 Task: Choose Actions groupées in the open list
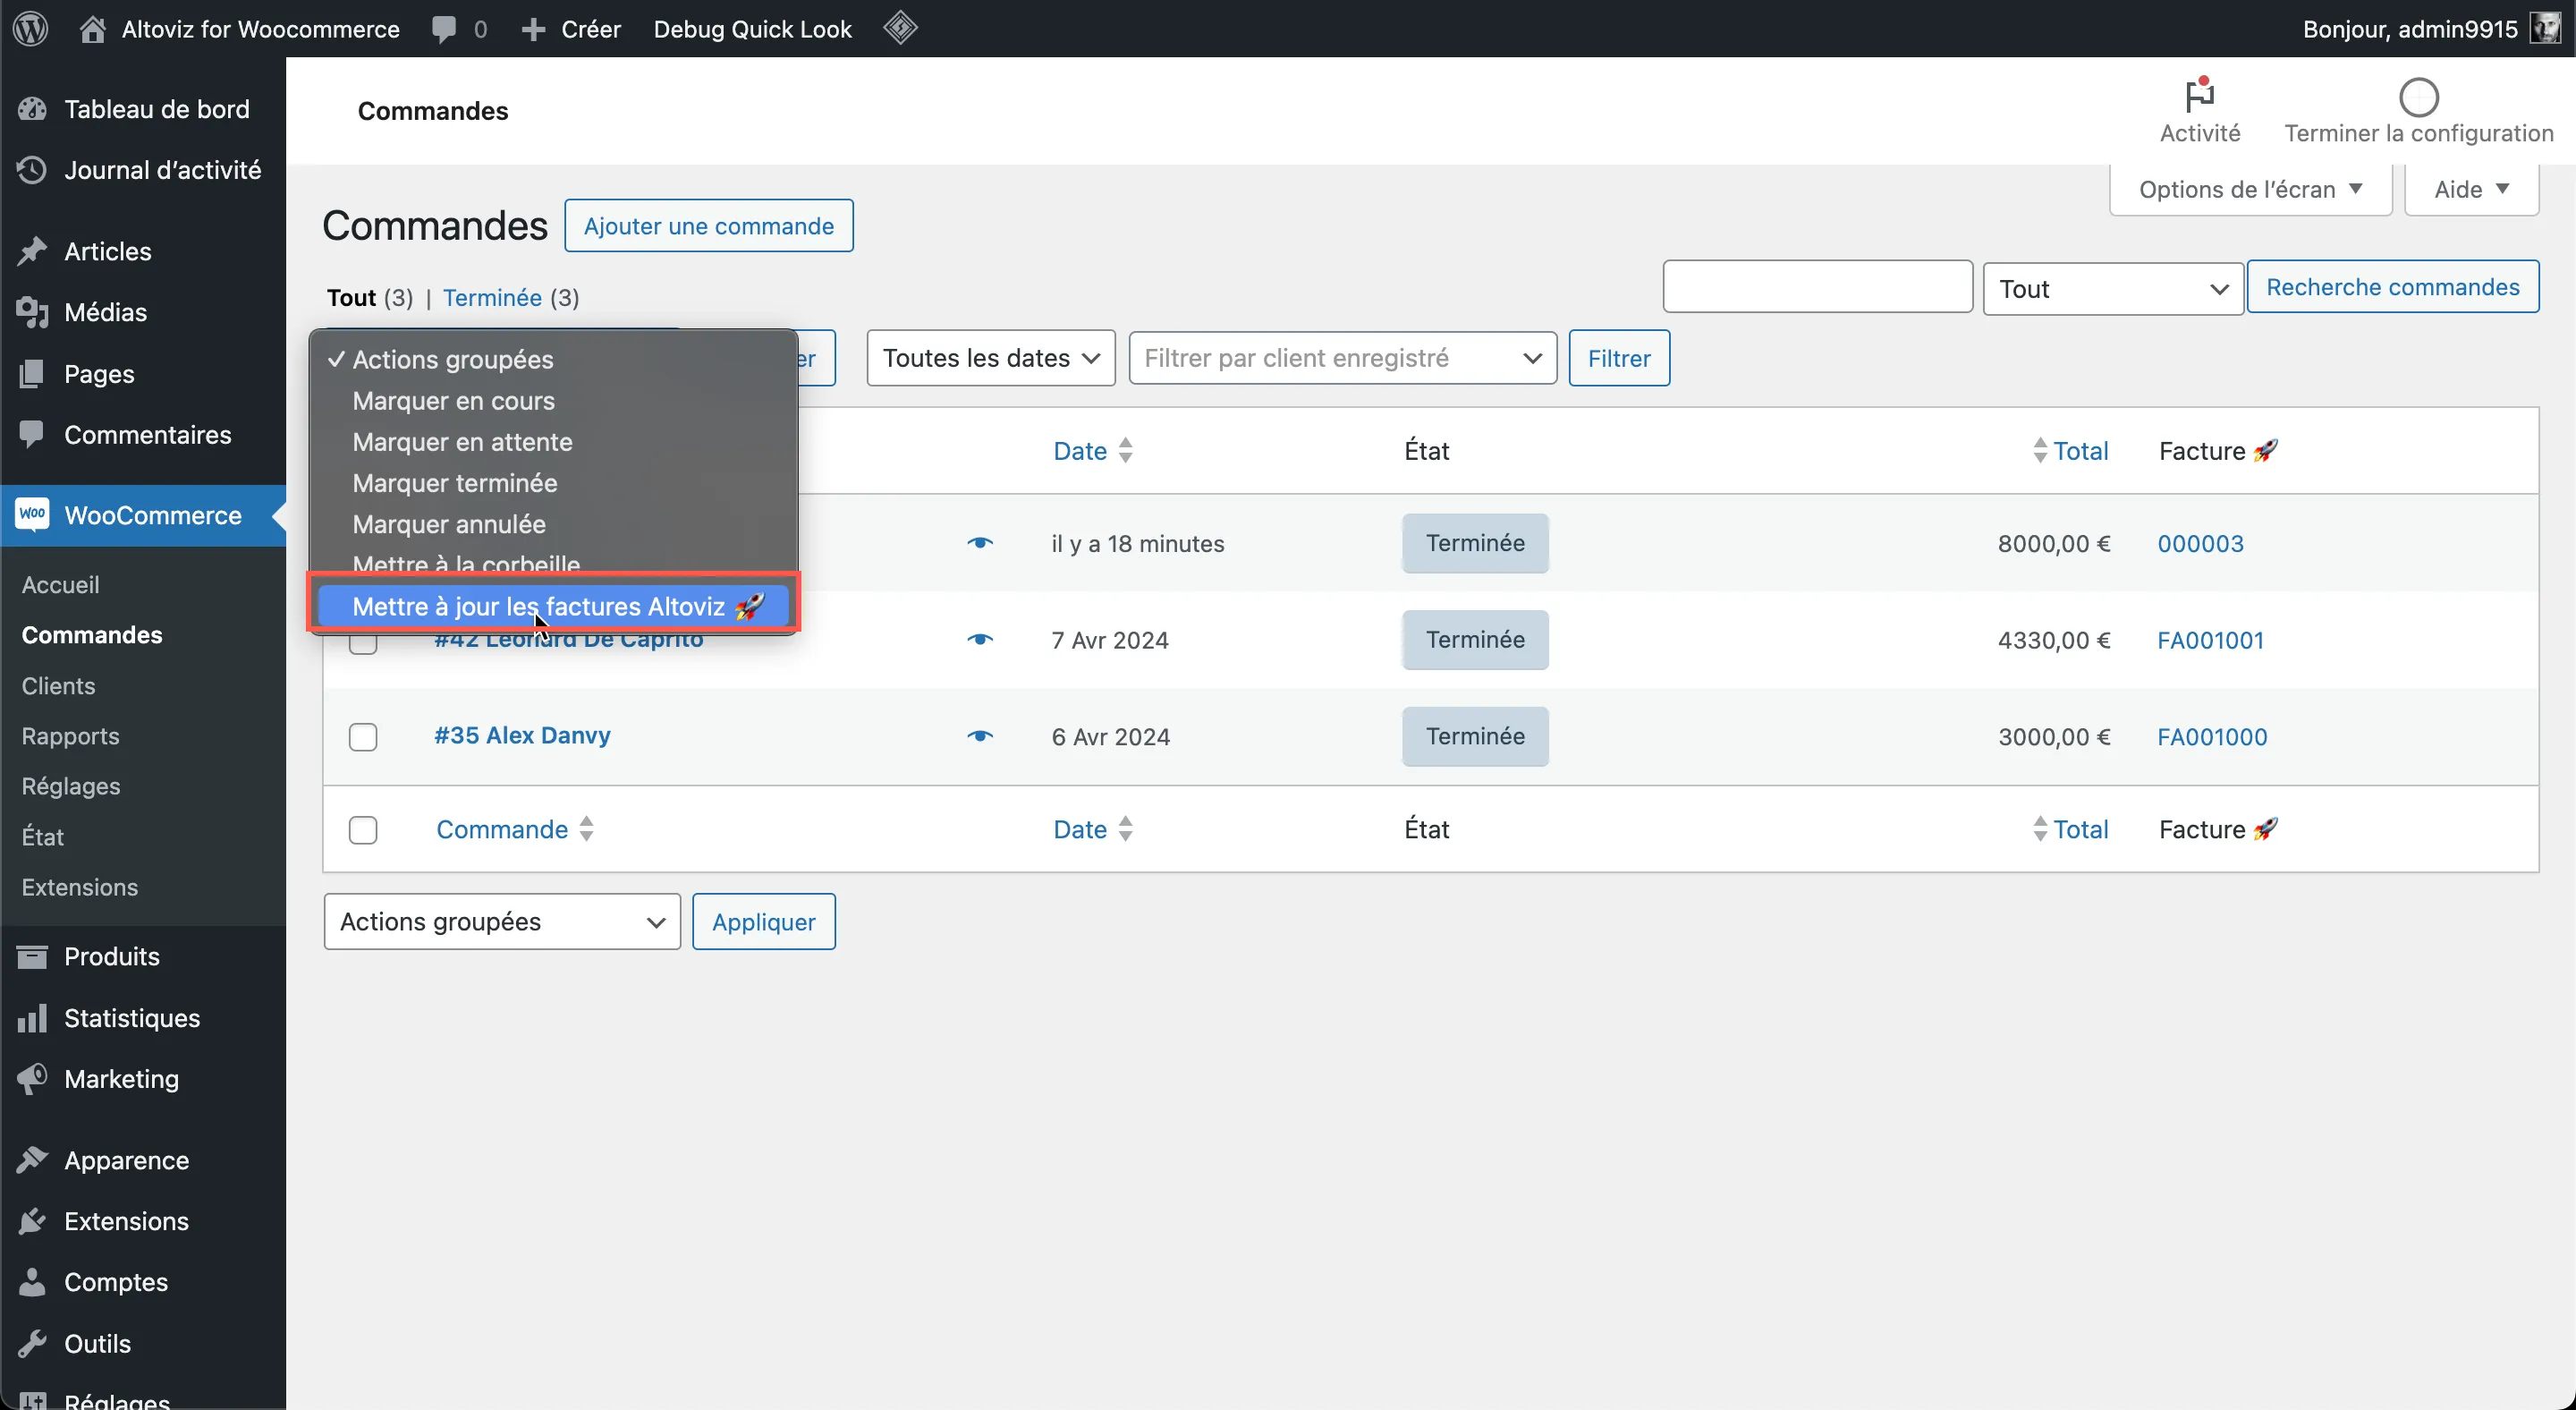[x=553, y=359]
